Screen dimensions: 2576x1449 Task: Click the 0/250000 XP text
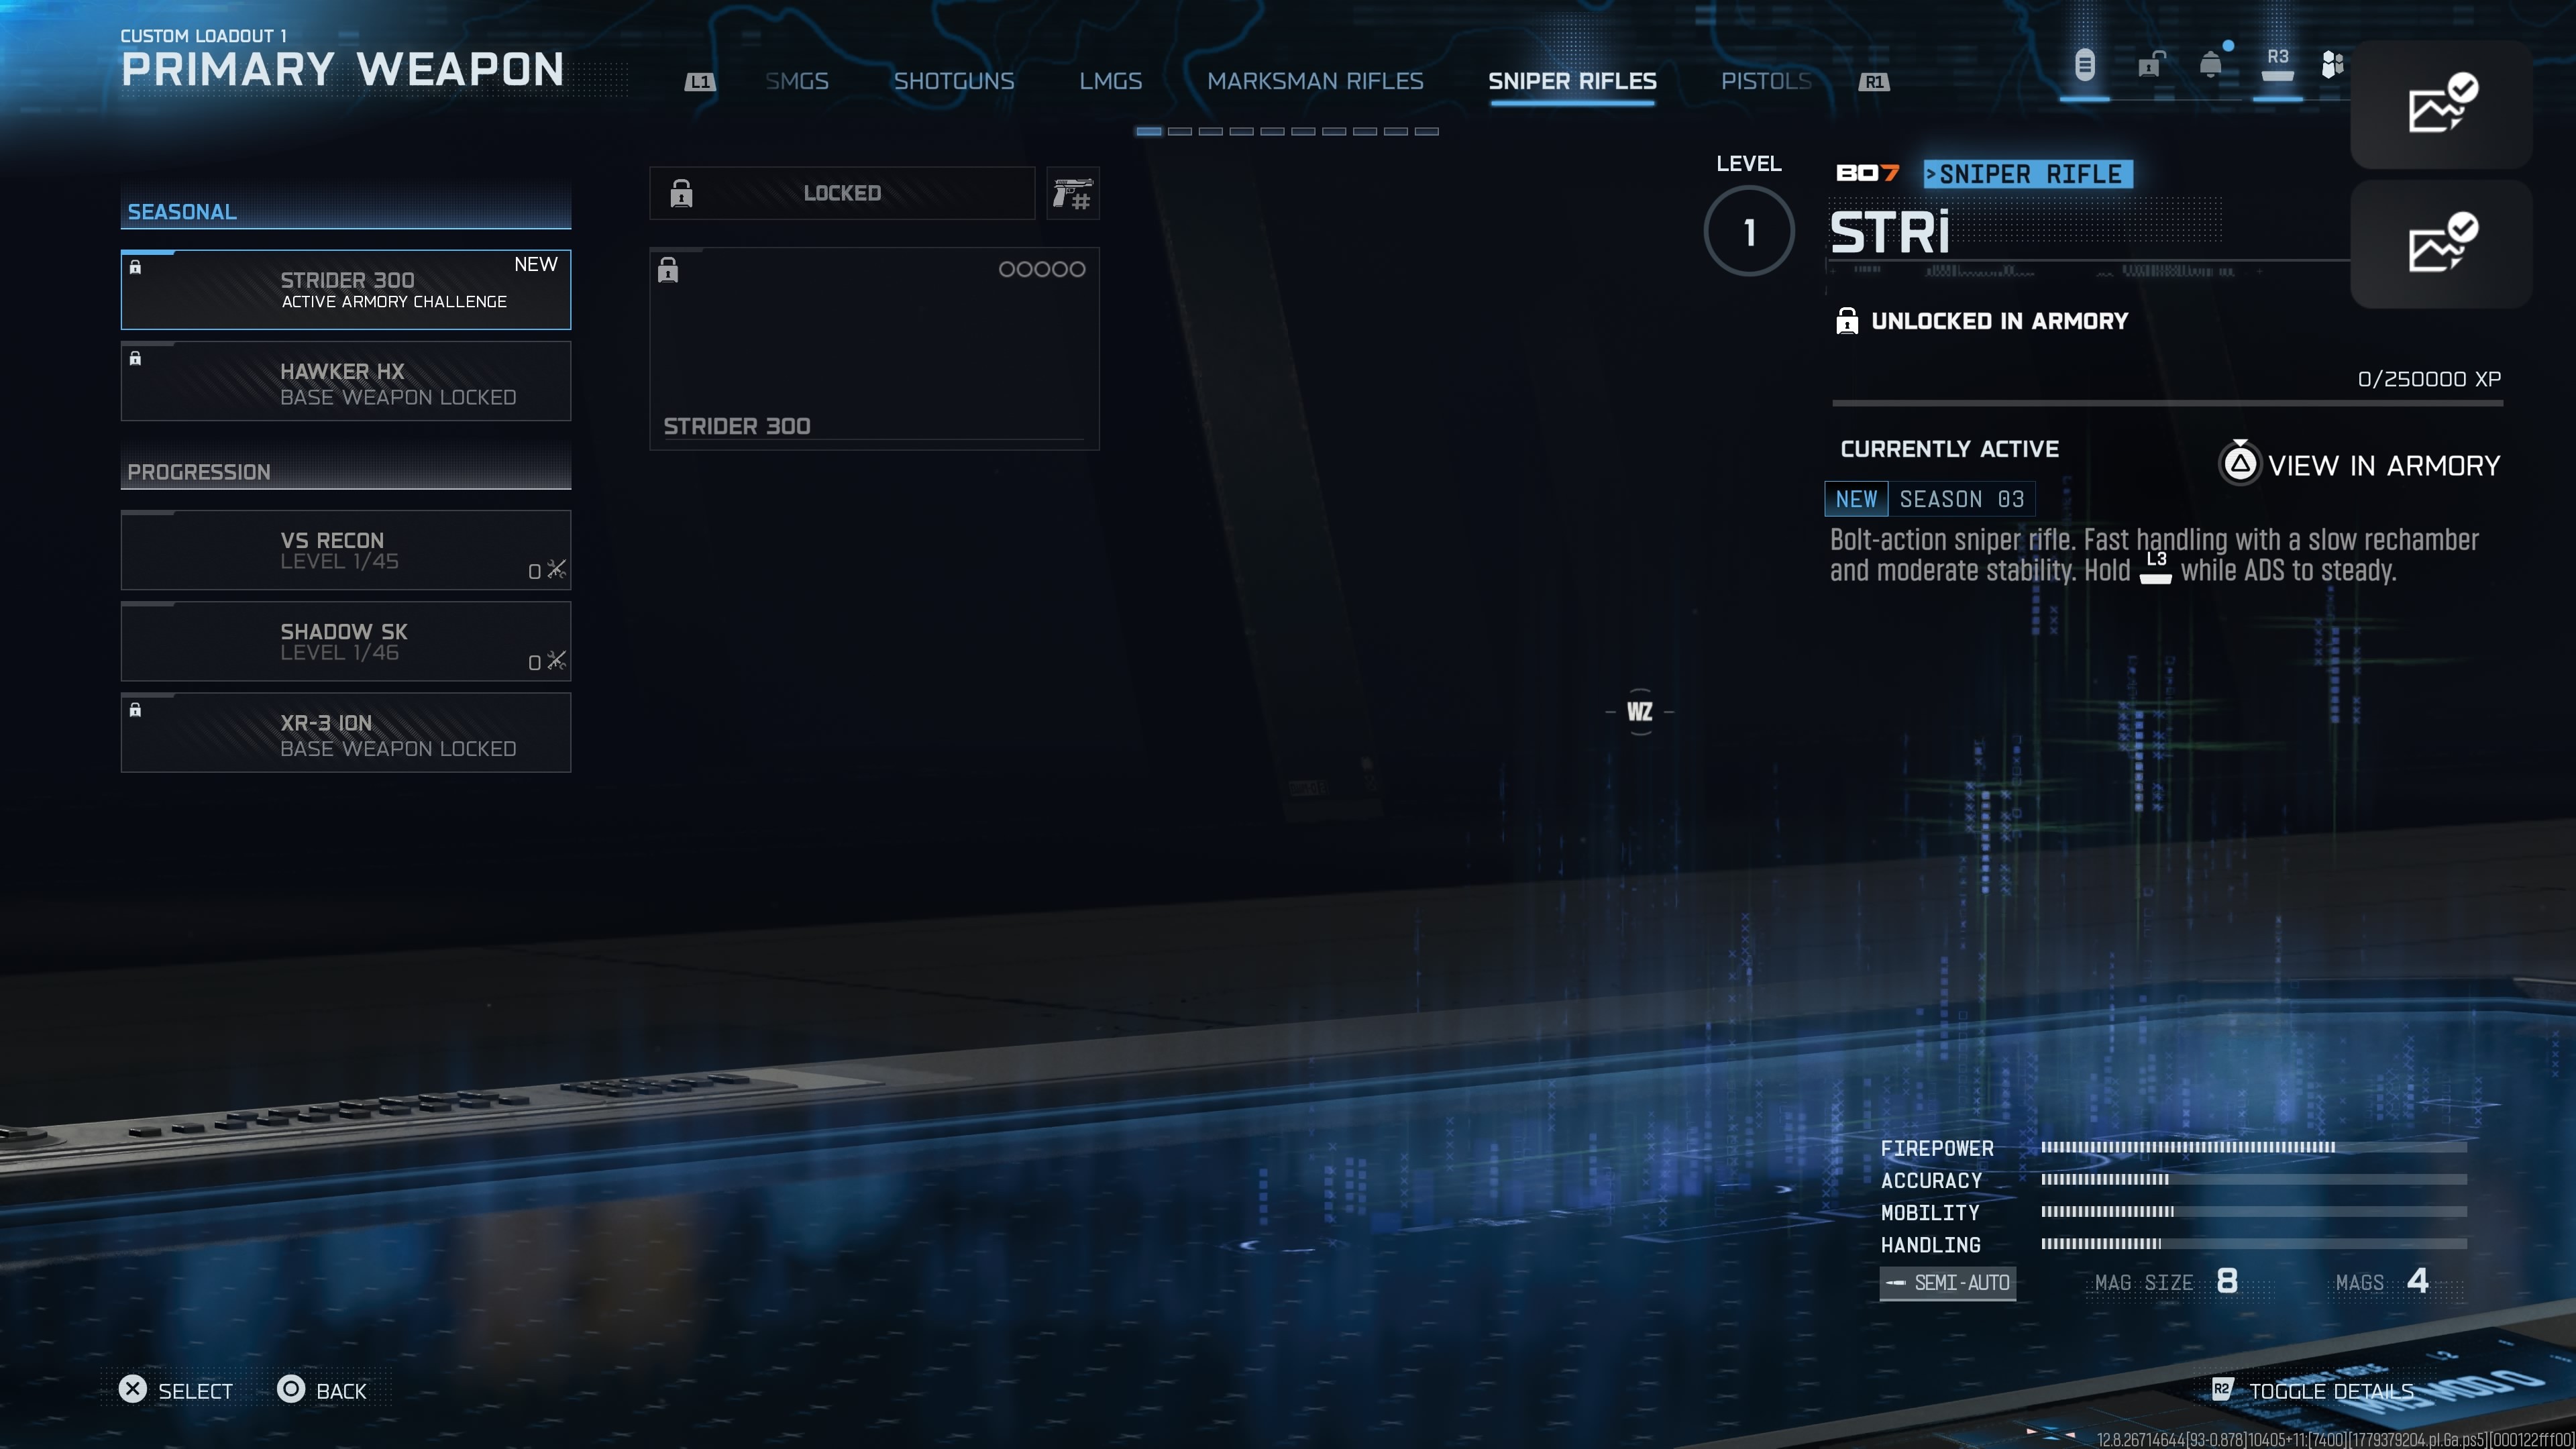point(2429,379)
